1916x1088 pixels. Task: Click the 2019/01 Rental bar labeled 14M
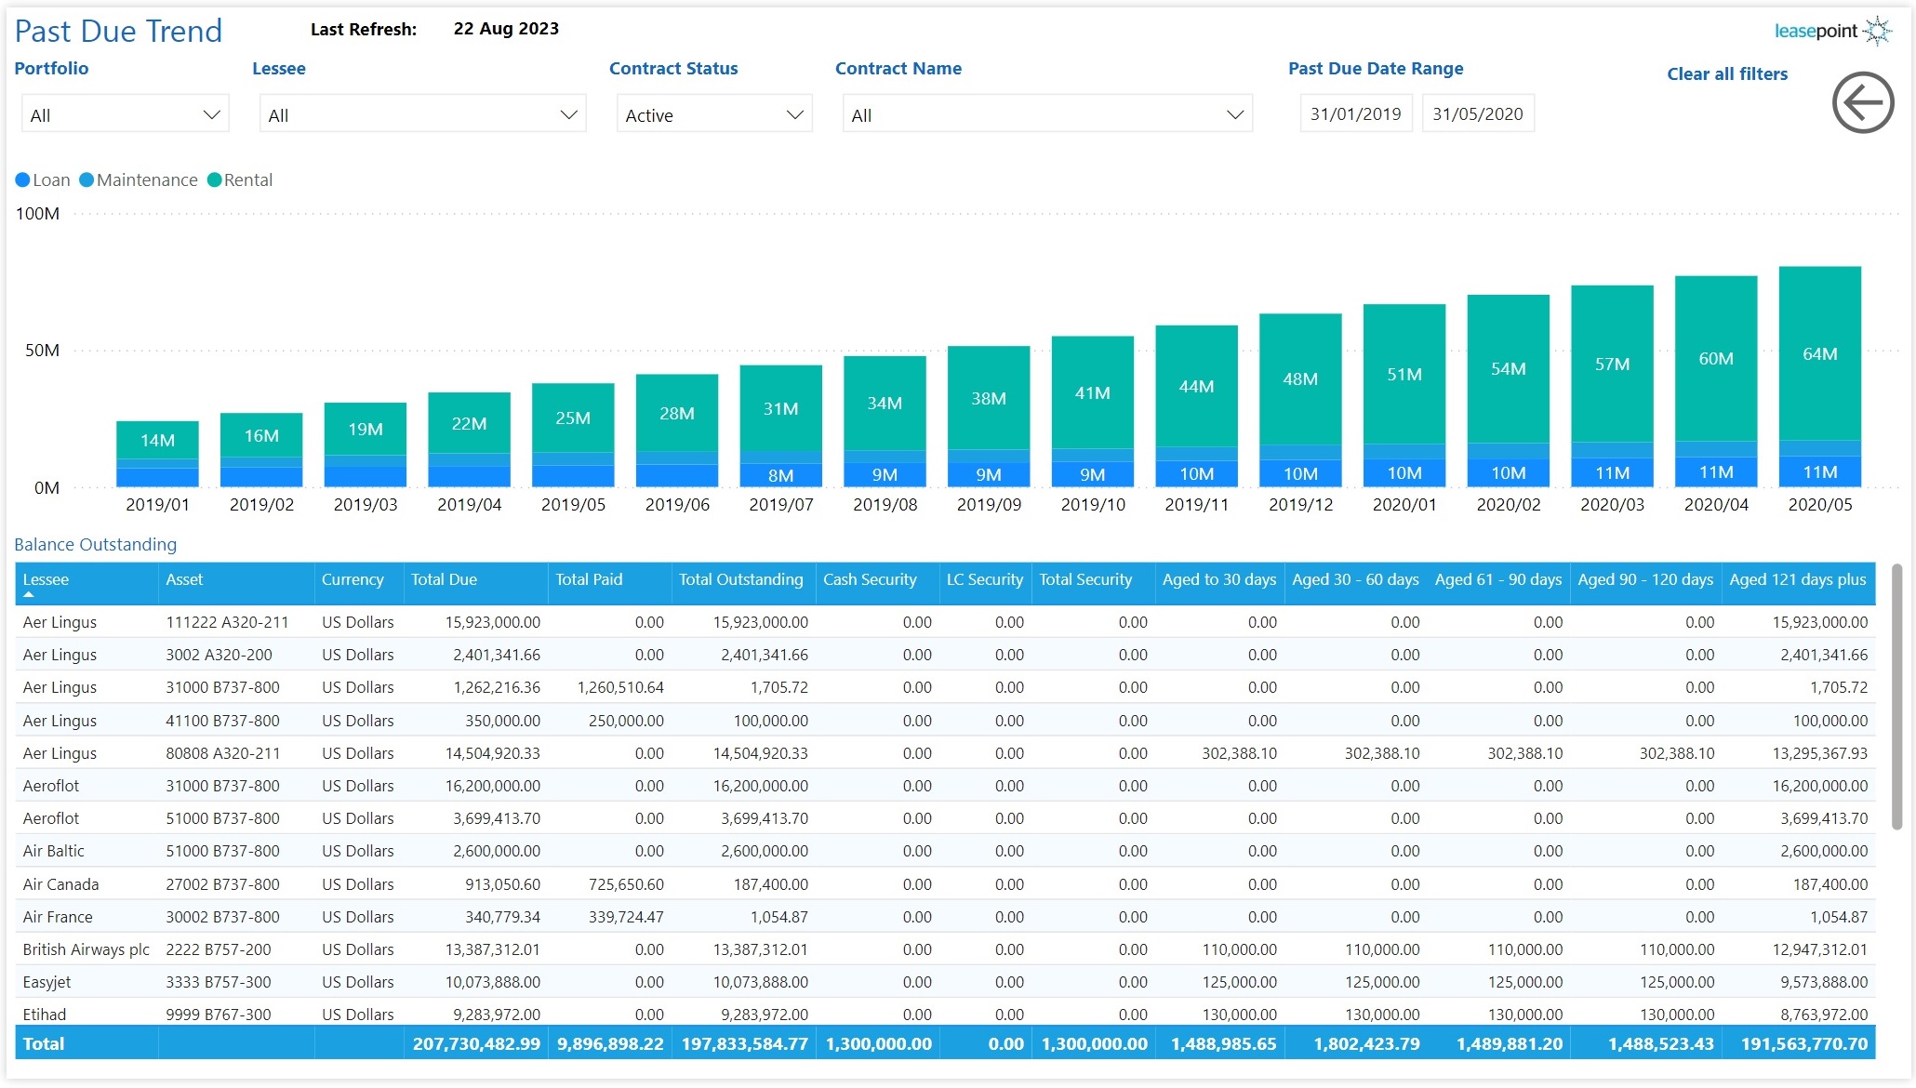click(157, 440)
